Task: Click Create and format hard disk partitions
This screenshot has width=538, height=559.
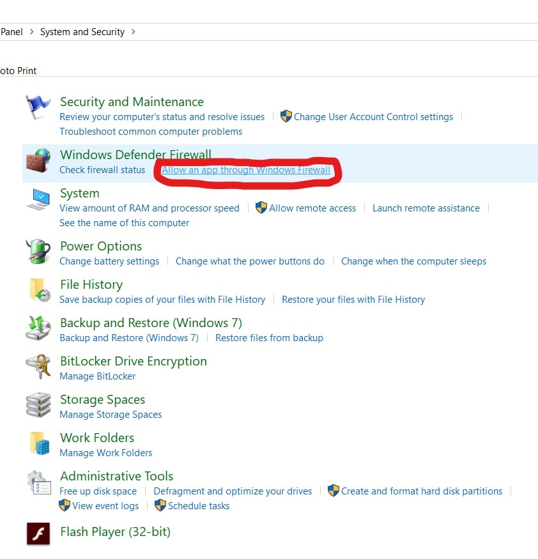Action: [x=422, y=491]
